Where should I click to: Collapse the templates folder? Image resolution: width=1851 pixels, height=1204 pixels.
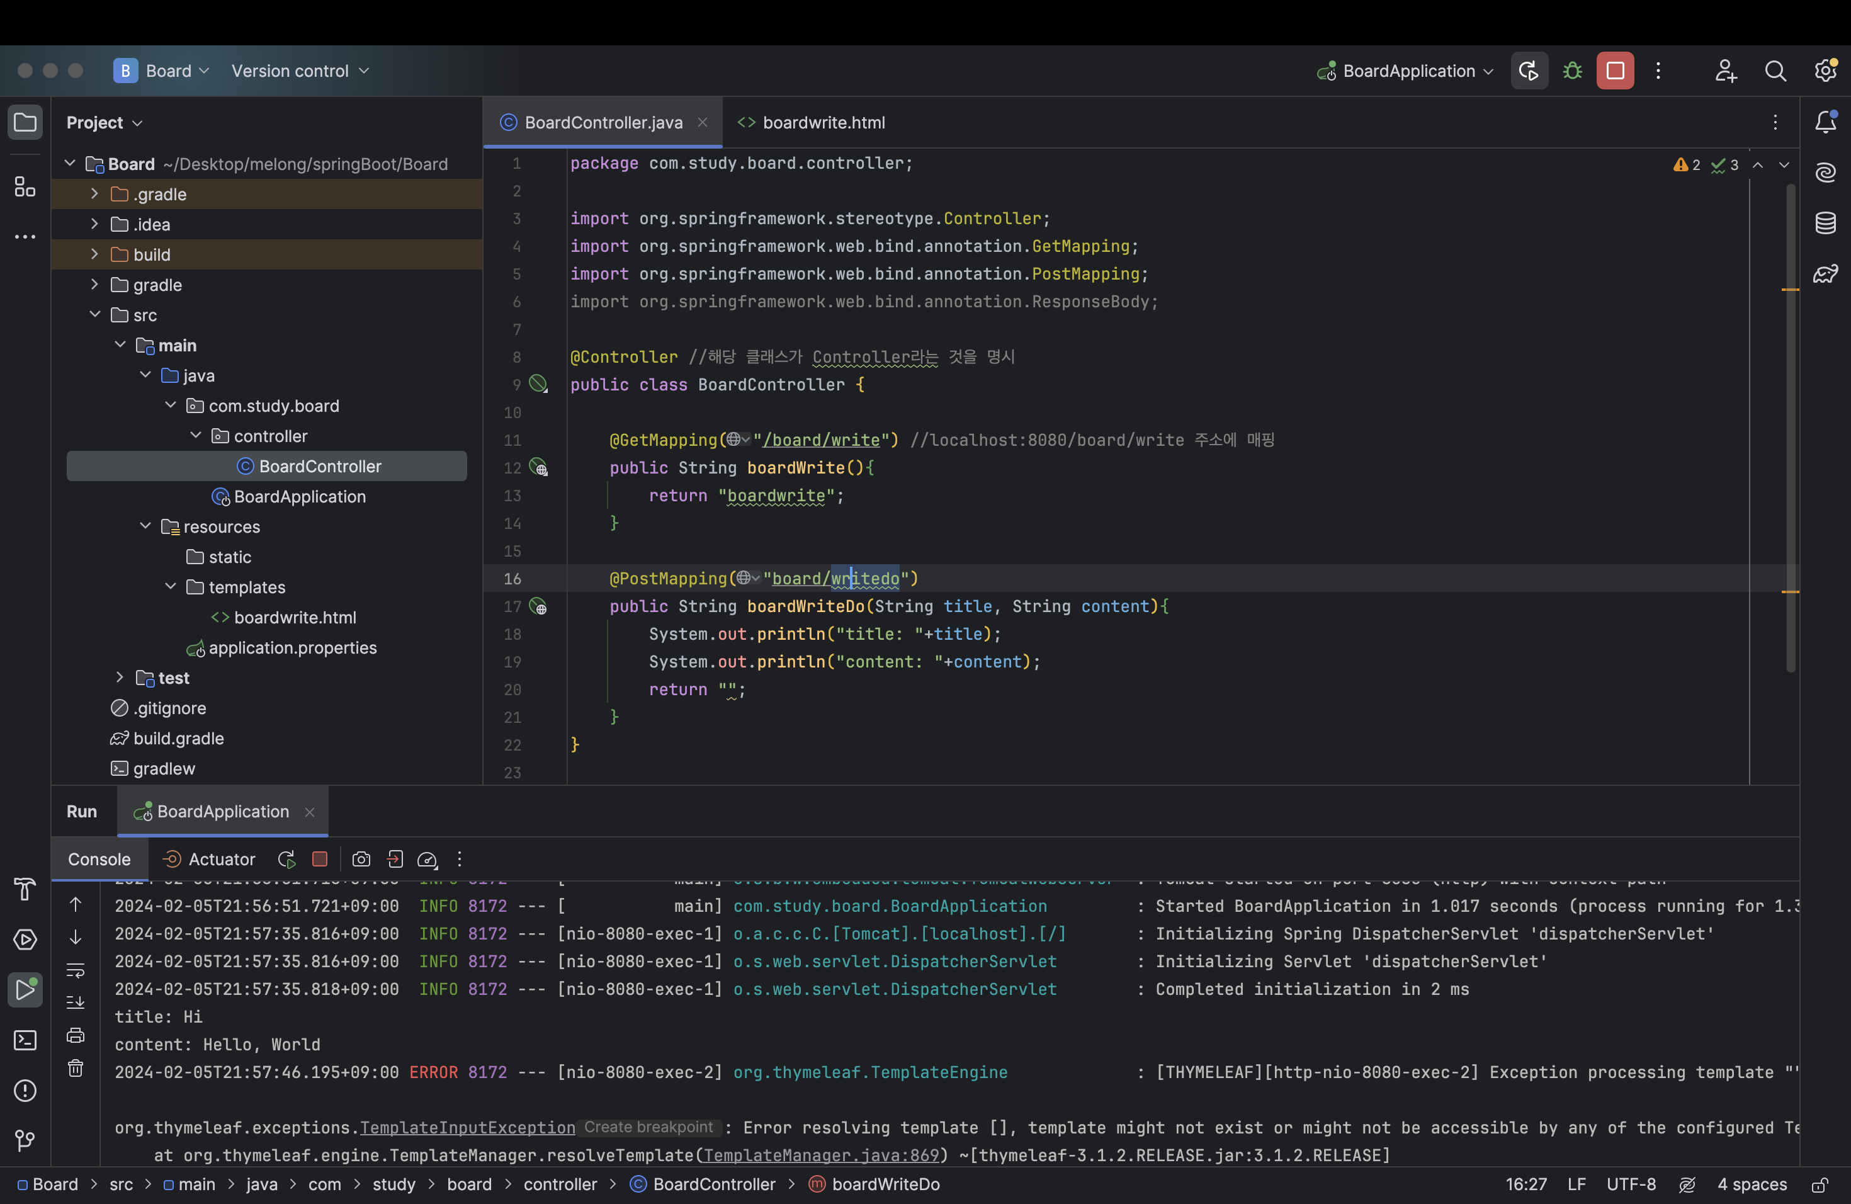pyautogui.click(x=171, y=586)
